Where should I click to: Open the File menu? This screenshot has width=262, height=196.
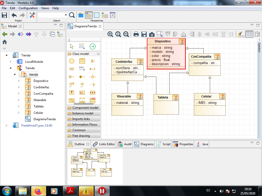4,8
